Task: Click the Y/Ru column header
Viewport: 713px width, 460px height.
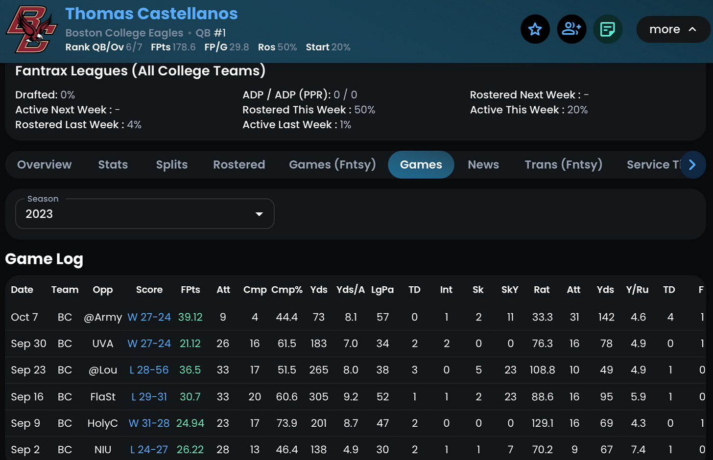Action: pos(637,290)
